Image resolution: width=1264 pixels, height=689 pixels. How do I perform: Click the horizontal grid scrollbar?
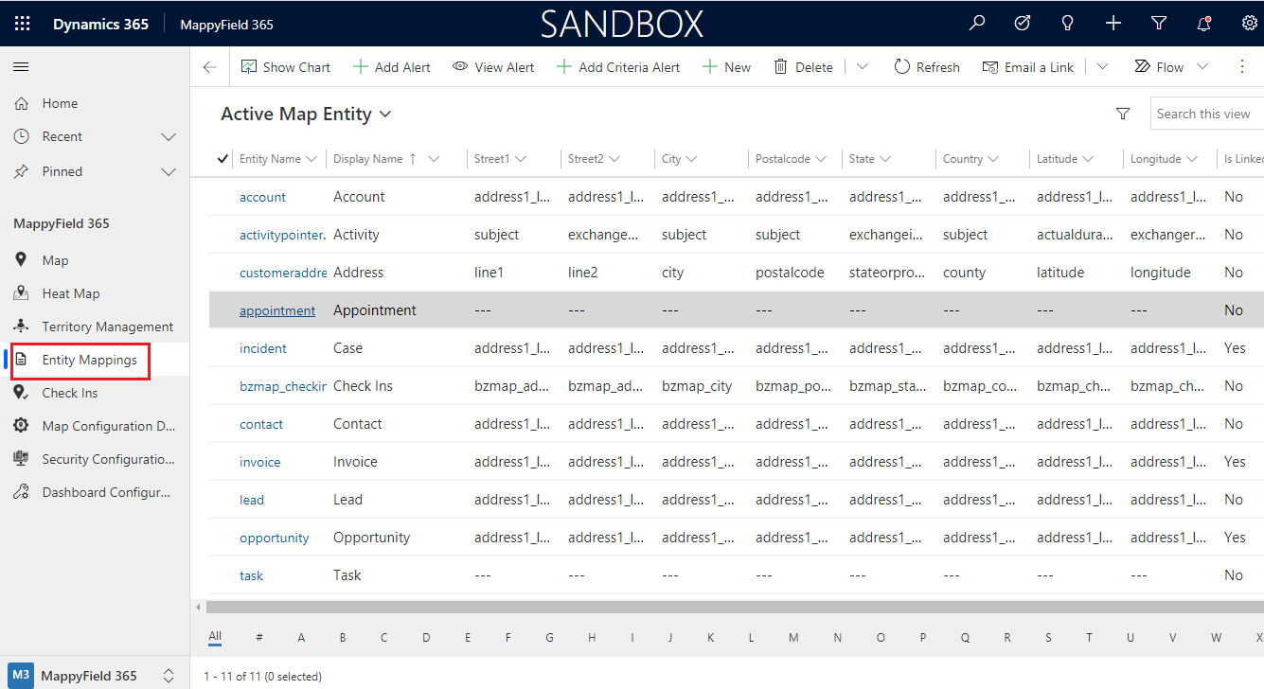(x=735, y=607)
